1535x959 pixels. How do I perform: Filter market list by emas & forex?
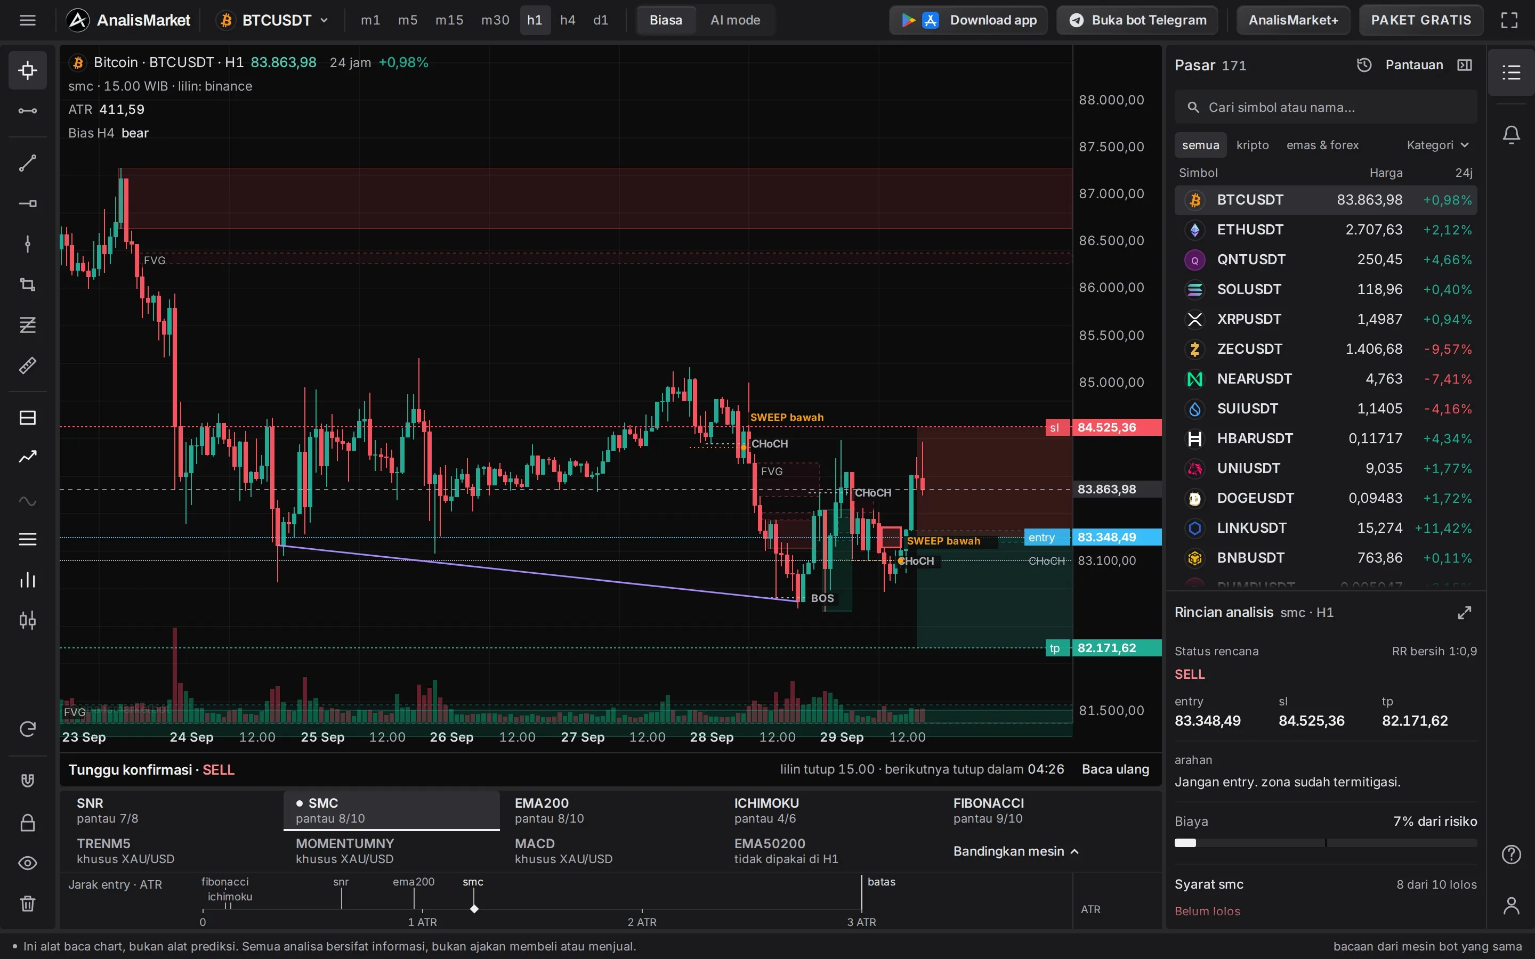pyautogui.click(x=1322, y=145)
